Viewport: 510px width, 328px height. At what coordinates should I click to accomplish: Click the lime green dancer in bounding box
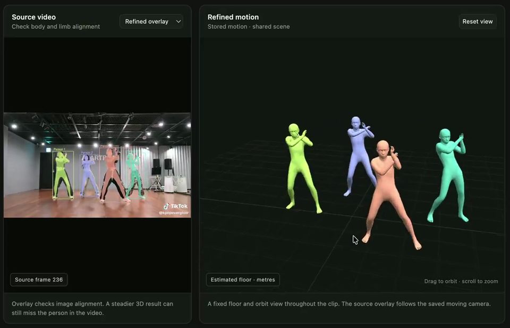coord(63,176)
